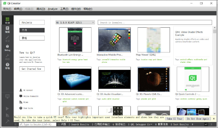Click Do Not Show Again button
Image resolution: width=218 pixels, height=128 pixels.
click(x=198, y=119)
